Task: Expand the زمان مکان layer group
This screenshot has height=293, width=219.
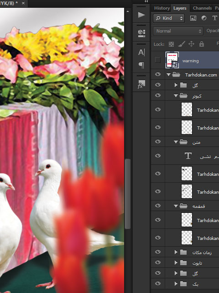Action: [176, 252]
